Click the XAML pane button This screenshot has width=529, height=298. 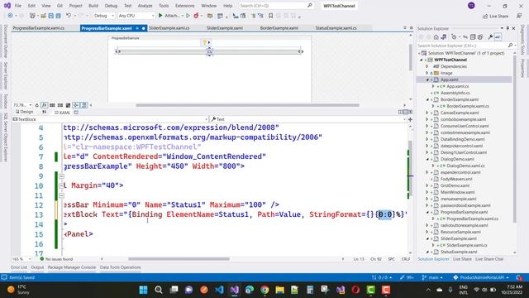point(63,113)
